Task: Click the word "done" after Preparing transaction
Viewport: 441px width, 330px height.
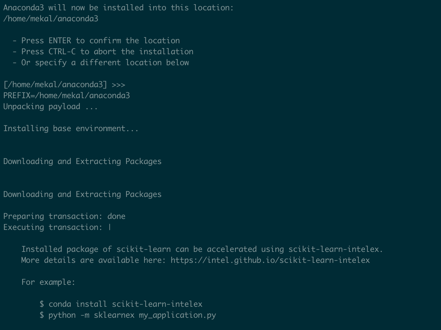Action: (116, 216)
